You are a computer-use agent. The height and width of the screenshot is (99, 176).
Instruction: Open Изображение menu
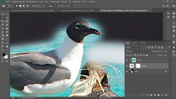tap(32, 2)
